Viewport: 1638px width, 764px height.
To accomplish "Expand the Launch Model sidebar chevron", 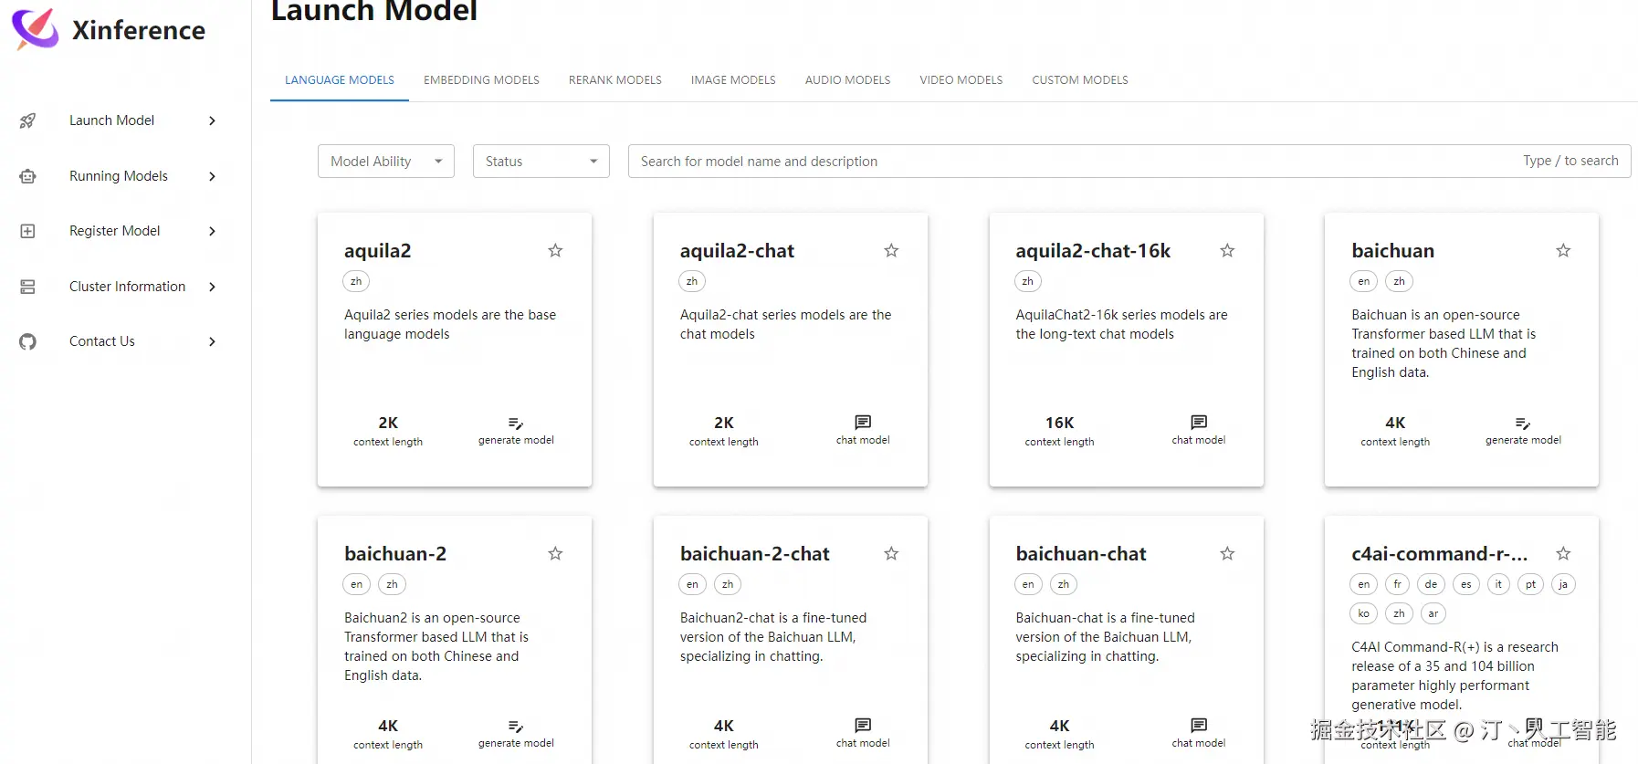I will [x=212, y=120].
